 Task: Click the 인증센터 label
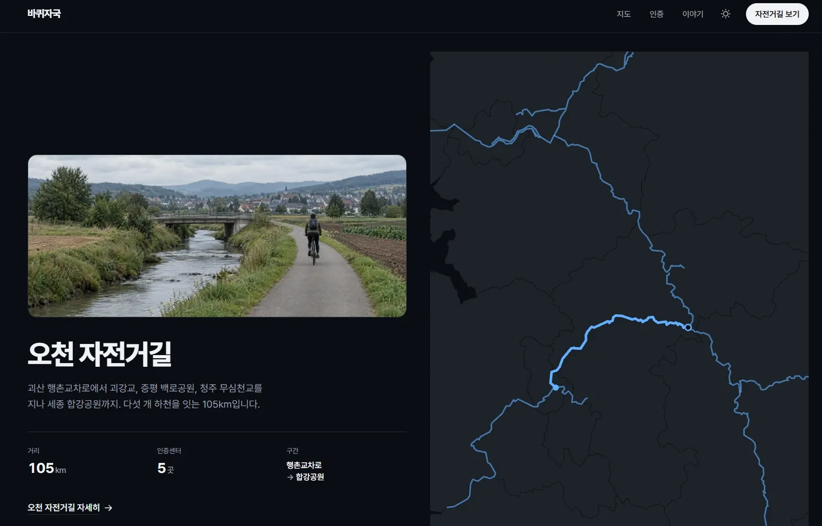[x=169, y=451]
